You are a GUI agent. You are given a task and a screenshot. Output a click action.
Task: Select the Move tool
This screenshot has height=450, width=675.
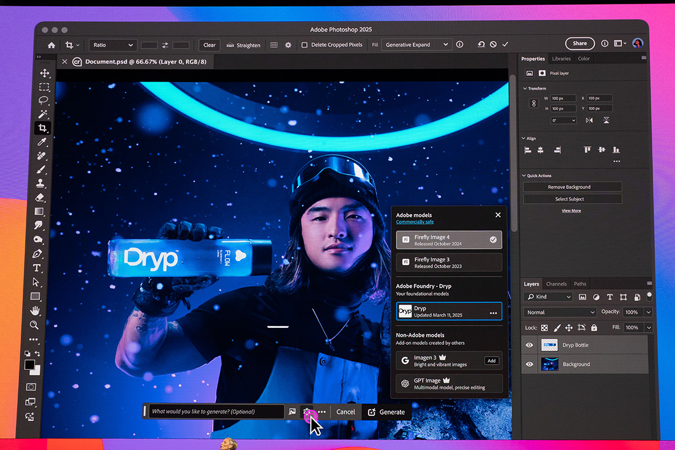[44, 73]
